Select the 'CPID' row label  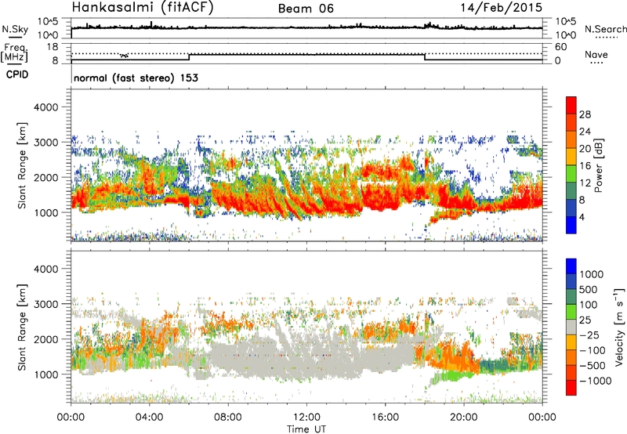click(17, 74)
